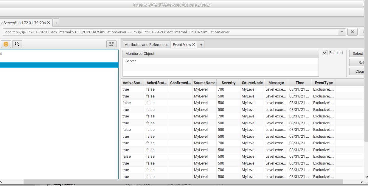Click the right arrow of the horizontal scrollbar
The width and height of the screenshot is (368, 186).
pyautogui.click(x=362, y=182)
